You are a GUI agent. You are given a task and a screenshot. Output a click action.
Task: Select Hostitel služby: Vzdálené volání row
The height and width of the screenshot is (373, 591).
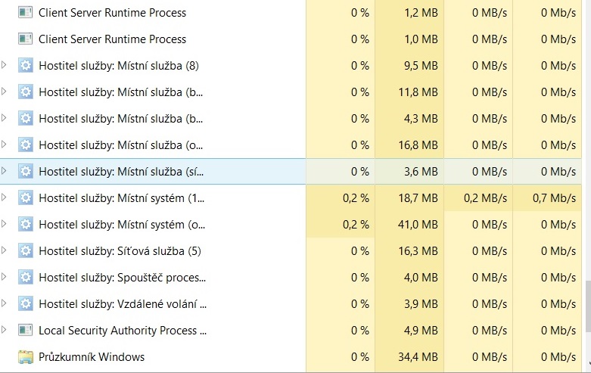pos(122,304)
